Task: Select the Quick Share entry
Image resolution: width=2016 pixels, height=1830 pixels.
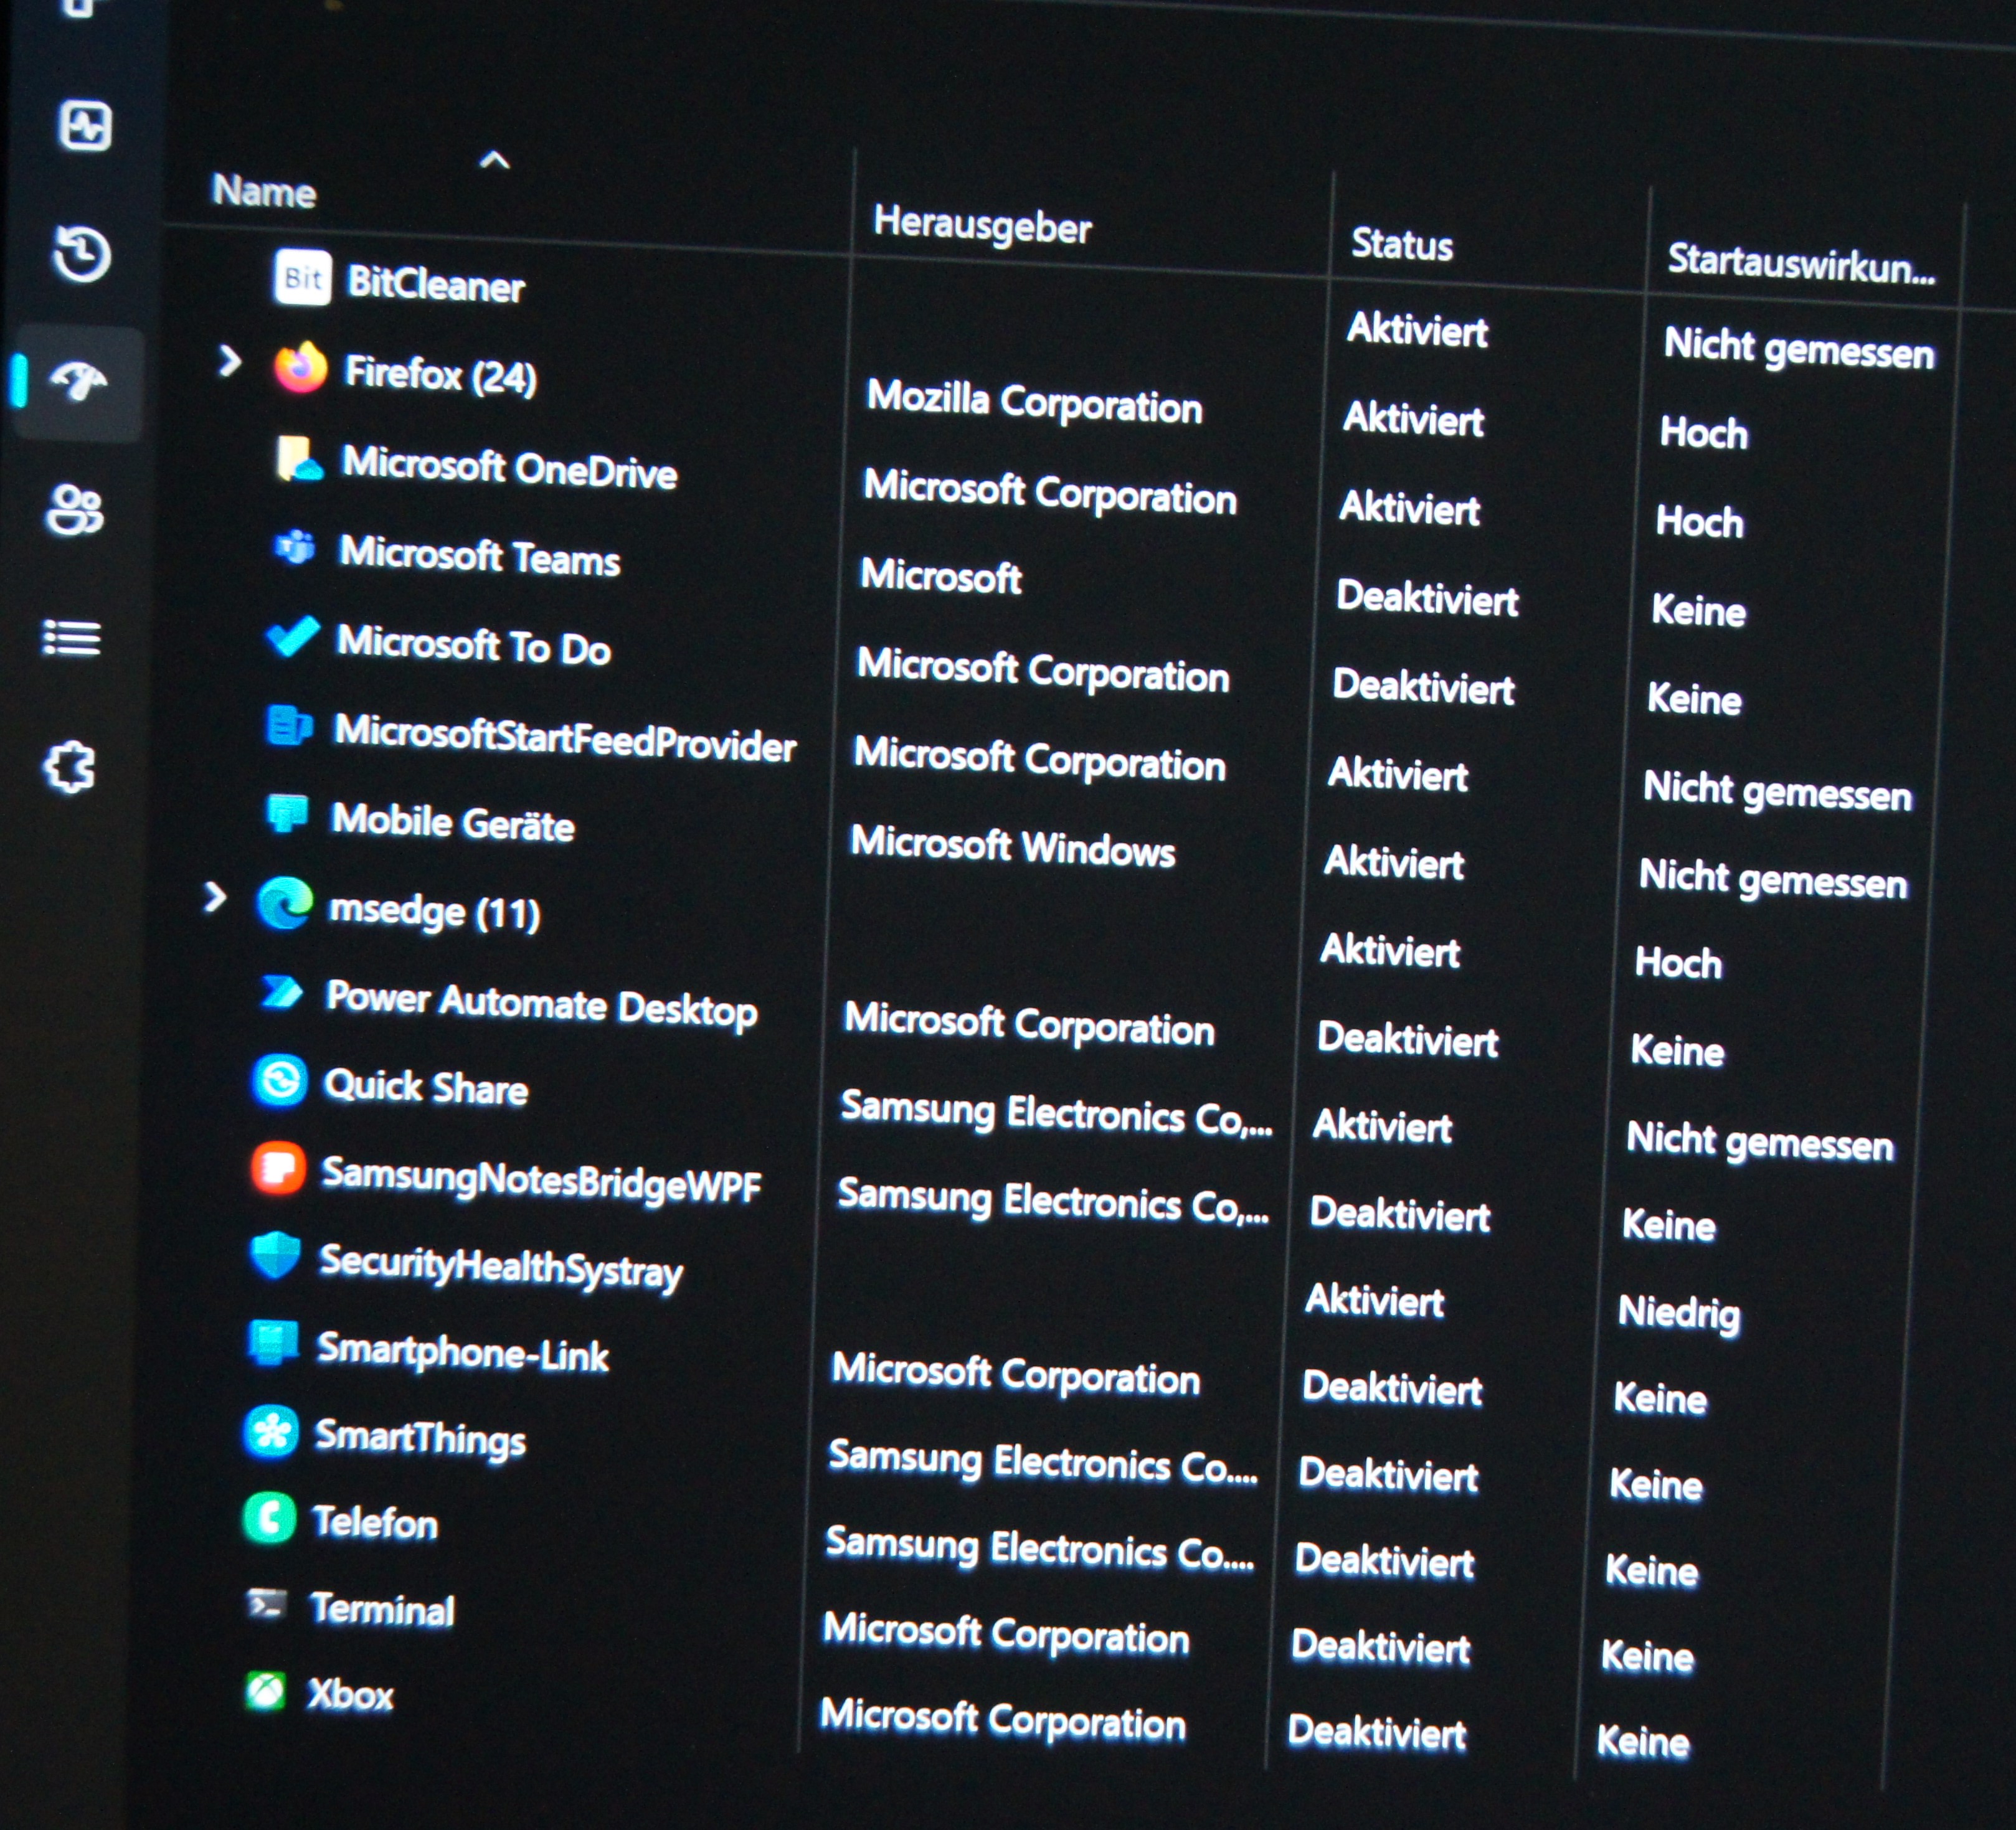Action: tap(425, 1087)
